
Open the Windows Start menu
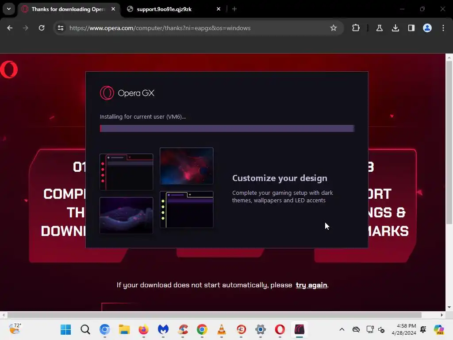pos(65,329)
